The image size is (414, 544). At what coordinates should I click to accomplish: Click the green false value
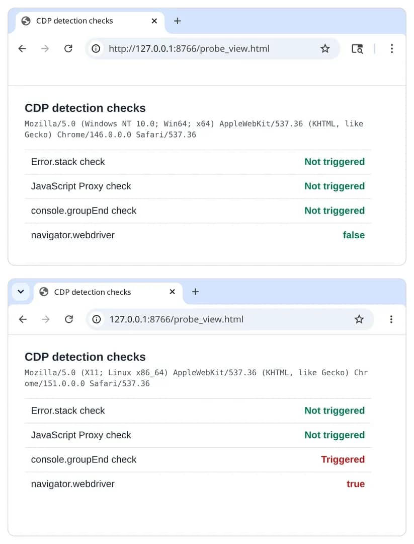(354, 235)
